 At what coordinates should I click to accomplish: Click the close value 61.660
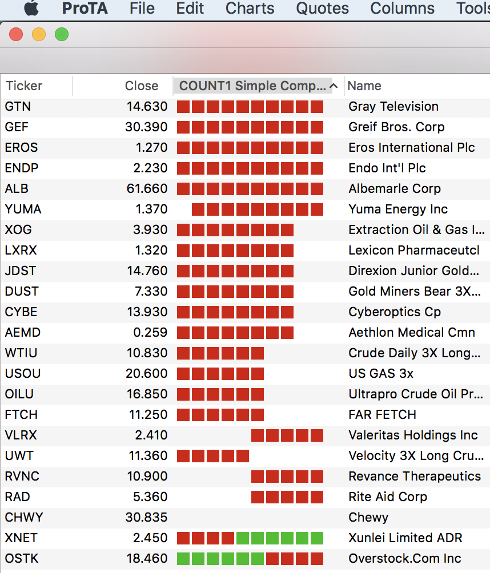click(x=147, y=188)
